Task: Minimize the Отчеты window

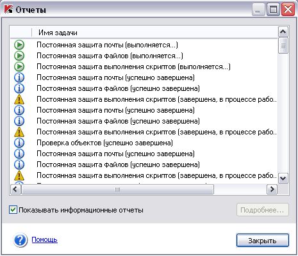Action: tap(258, 10)
